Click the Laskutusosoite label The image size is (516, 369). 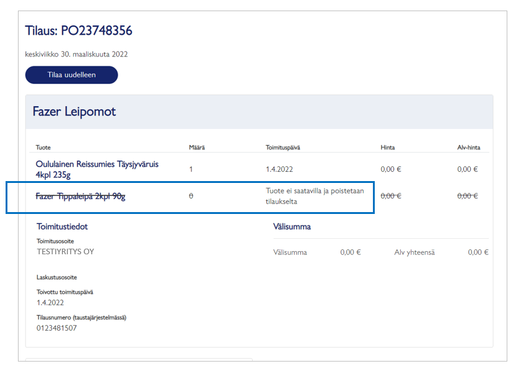(56, 277)
